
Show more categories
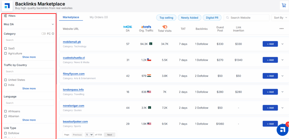click(29, 57)
